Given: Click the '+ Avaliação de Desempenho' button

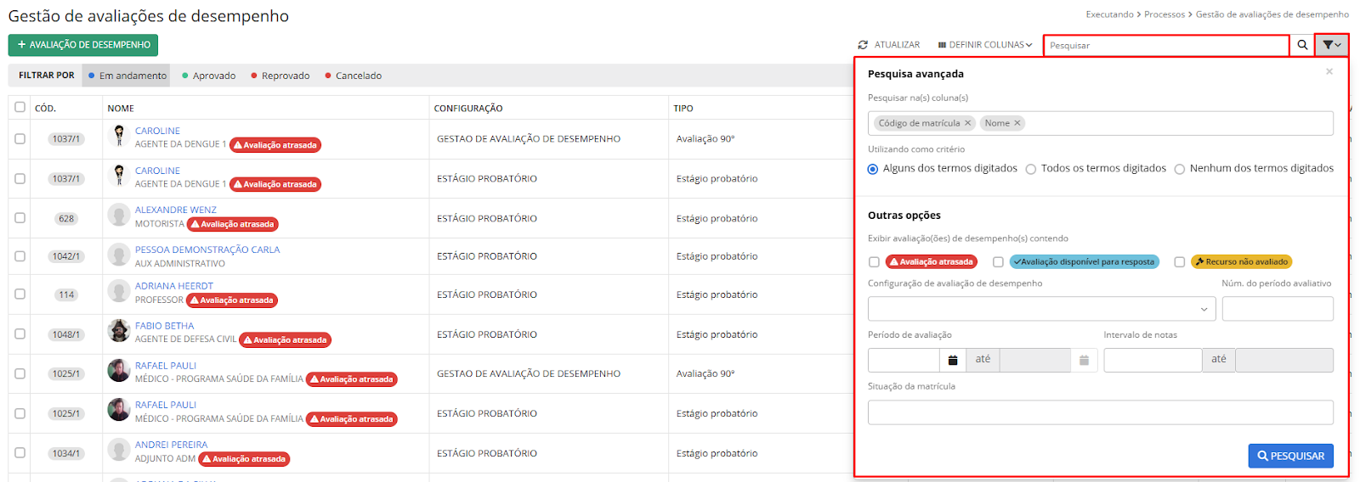Looking at the screenshot, I should tap(83, 45).
